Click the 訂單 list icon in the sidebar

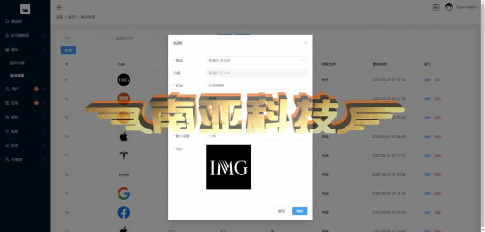click(7, 103)
